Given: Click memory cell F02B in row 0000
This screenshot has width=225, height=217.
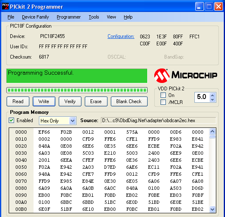Looking at the screenshot, I should pyautogui.click(x=66, y=132).
